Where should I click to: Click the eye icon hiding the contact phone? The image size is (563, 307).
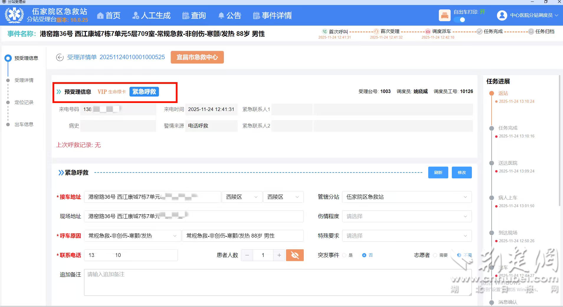point(295,255)
